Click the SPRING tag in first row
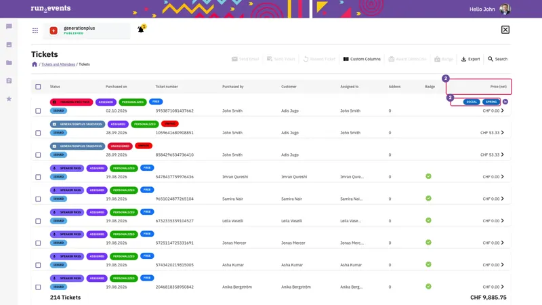This screenshot has width=542, height=305. coord(491,102)
